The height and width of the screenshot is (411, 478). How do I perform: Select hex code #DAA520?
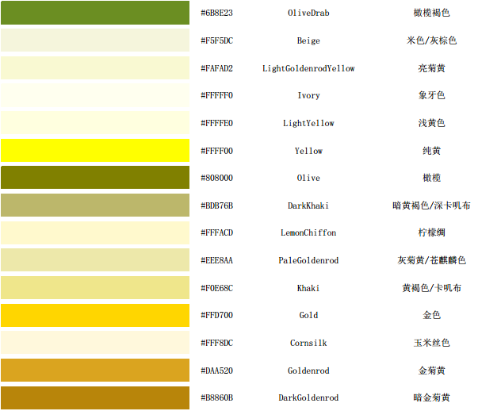(216, 371)
